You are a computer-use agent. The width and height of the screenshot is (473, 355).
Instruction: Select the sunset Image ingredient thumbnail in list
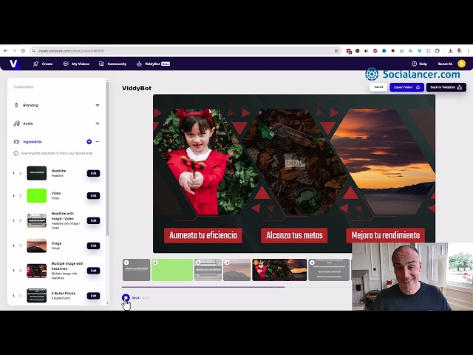pos(36,246)
